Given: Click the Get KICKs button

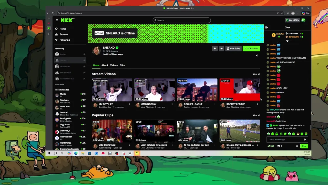Looking at the screenshot, I should click(292, 20).
